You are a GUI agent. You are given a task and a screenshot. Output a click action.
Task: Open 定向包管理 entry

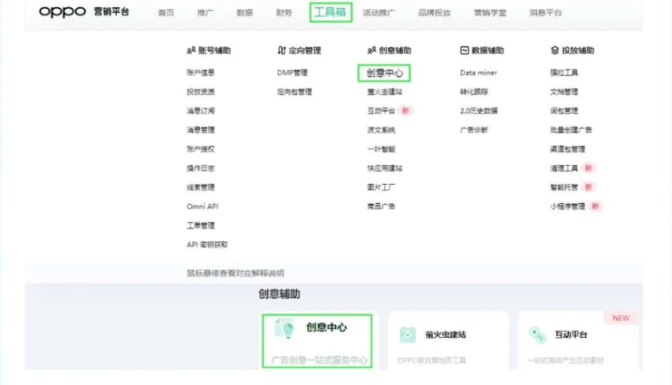coord(294,91)
